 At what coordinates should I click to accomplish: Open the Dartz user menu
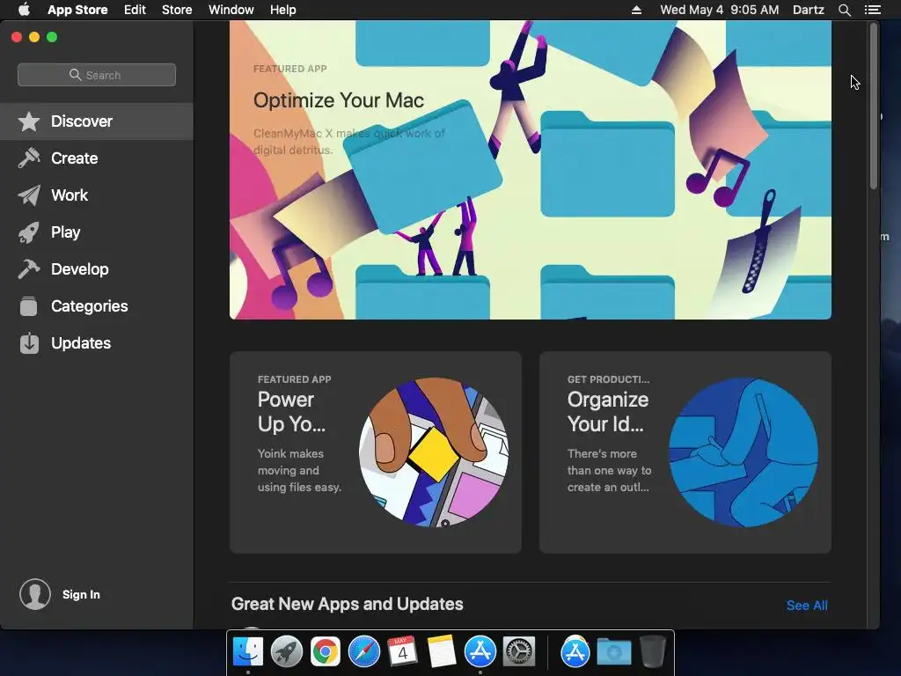[x=808, y=10]
